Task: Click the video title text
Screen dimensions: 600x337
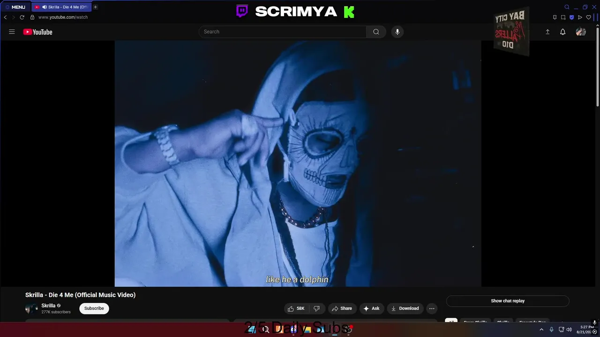Action: point(80,295)
